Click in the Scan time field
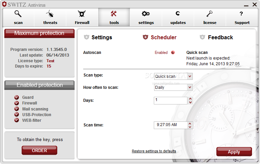The width and height of the screenshot is (260, 164). pos(171,125)
